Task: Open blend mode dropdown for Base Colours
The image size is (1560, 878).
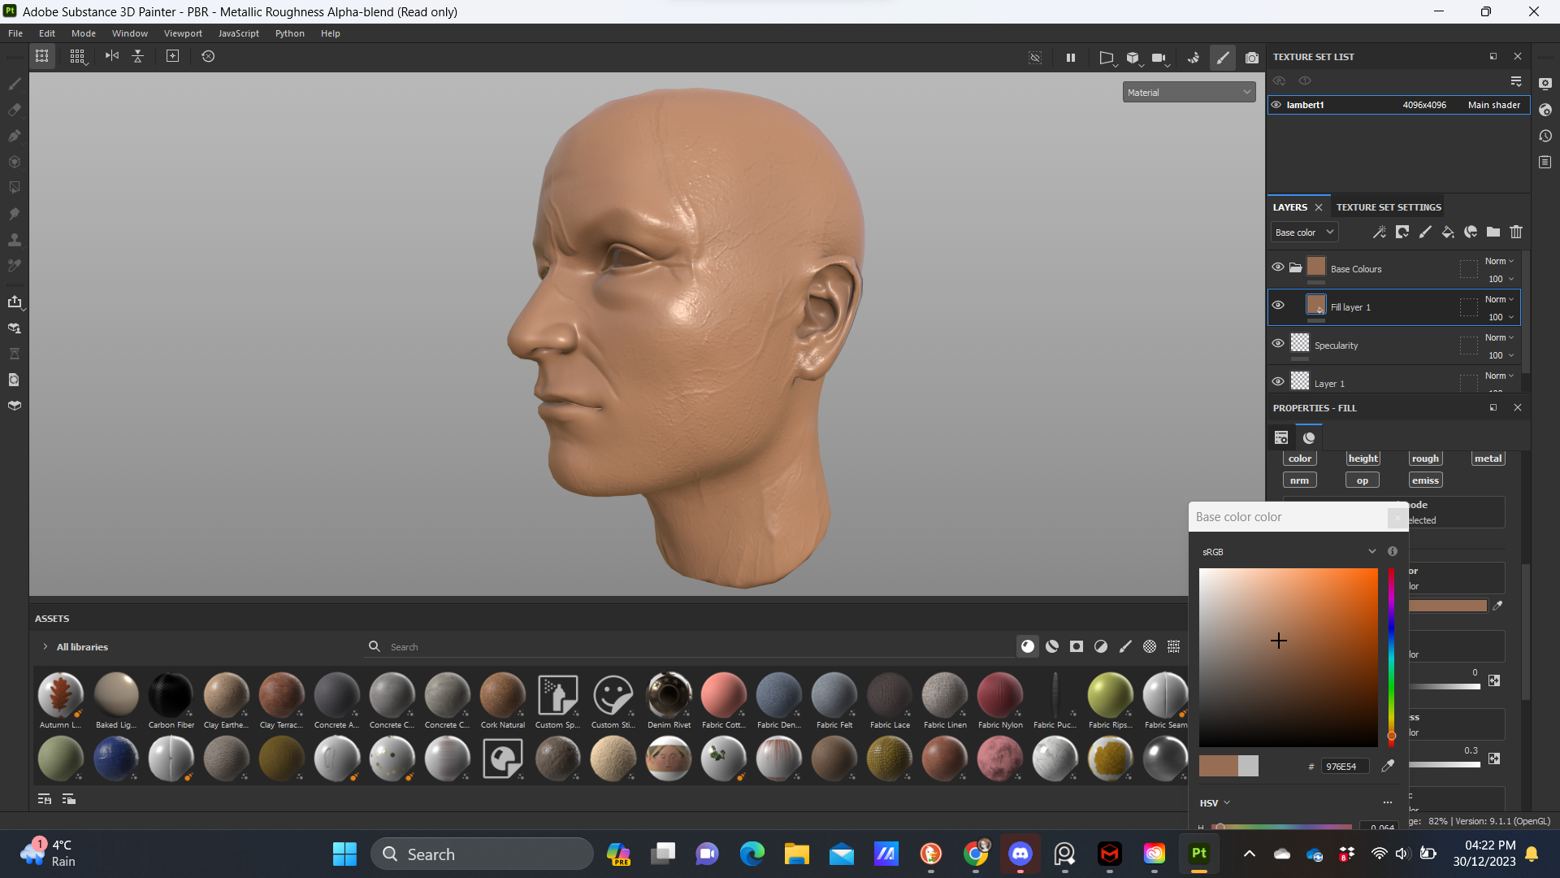Action: pos(1499,262)
